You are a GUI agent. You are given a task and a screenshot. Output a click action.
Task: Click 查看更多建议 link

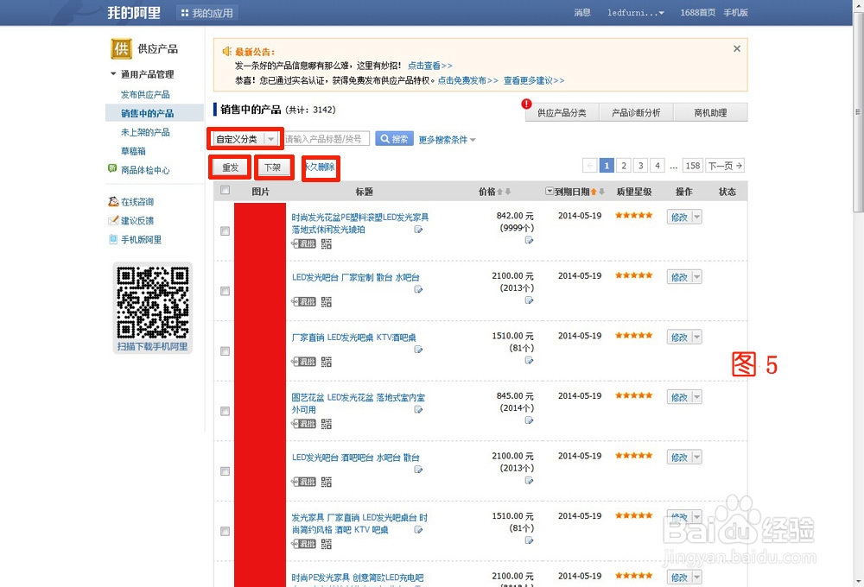(x=534, y=80)
